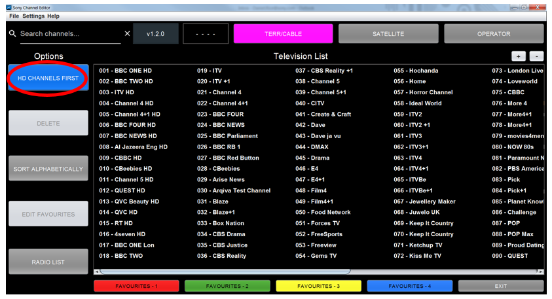This screenshot has width=552, height=299.
Task: Click in the Search channels field
Action: click(x=71, y=34)
